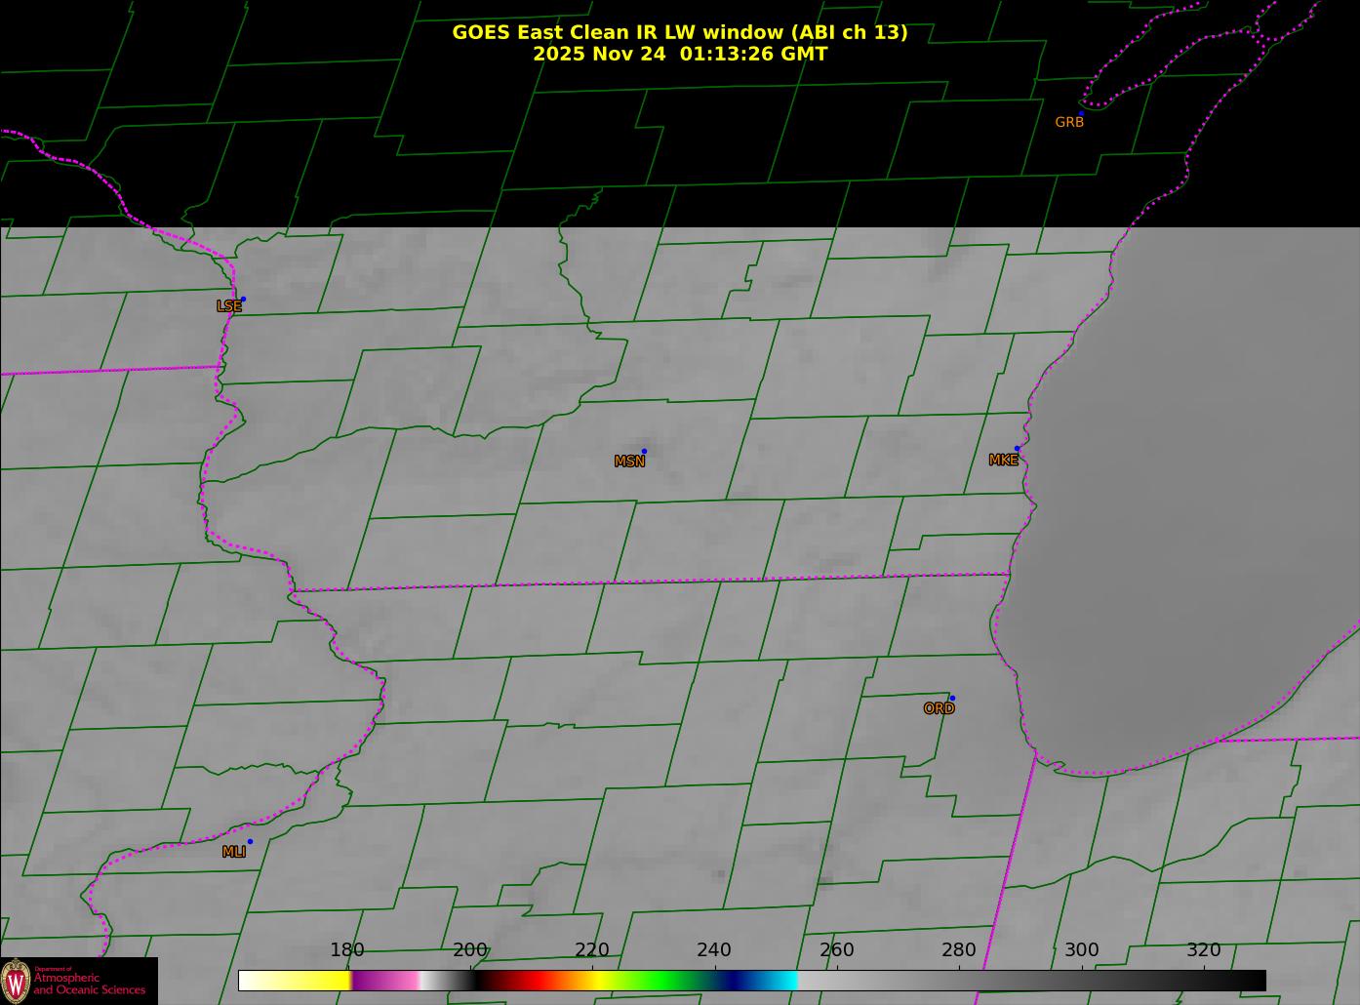Image resolution: width=1360 pixels, height=1005 pixels.
Task: Click the 280 colorbar tick label
Action: coord(959,950)
